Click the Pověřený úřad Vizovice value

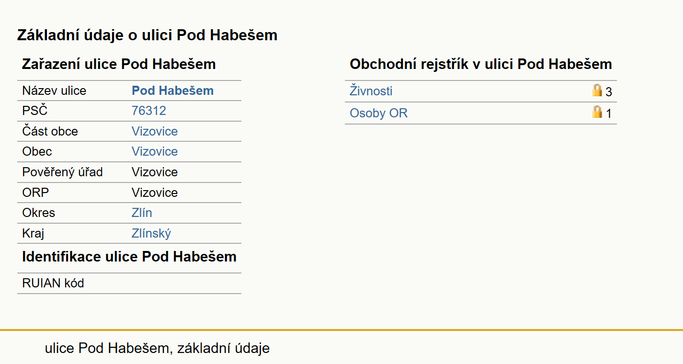pyautogui.click(x=155, y=172)
